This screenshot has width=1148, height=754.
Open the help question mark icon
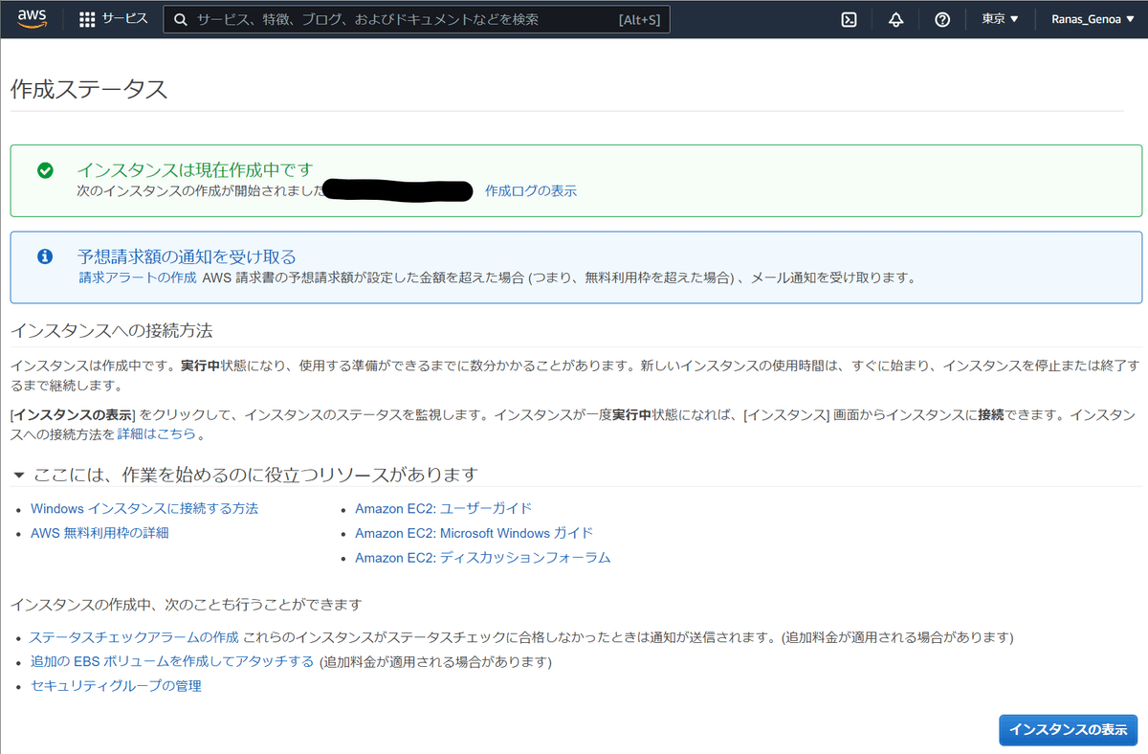click(942, 19)
